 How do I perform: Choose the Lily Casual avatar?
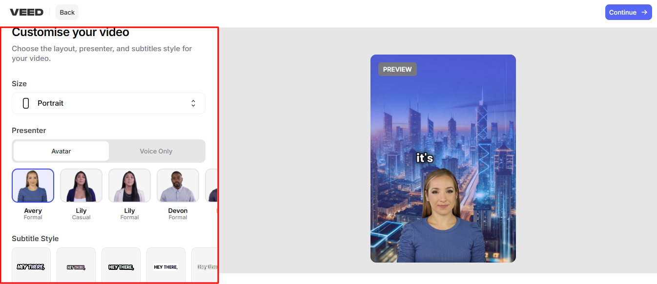pos(81,186)
